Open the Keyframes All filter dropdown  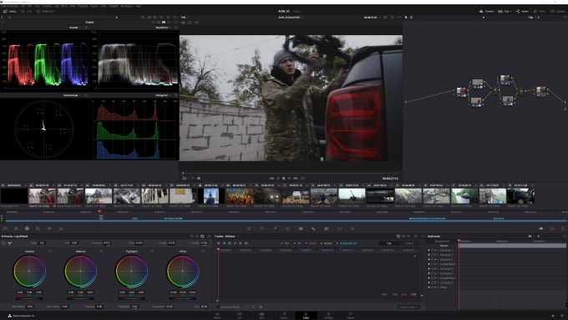[x=530, y=236]
